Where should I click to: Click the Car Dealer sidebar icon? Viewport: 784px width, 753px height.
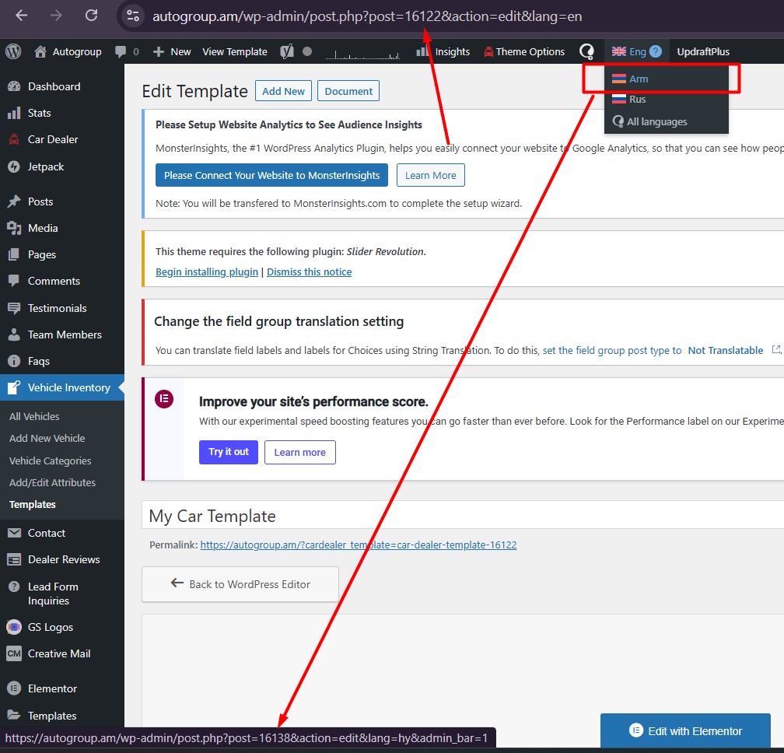(13, 140)
